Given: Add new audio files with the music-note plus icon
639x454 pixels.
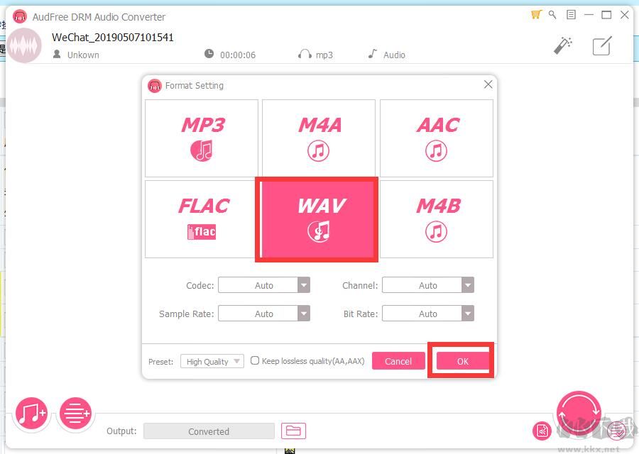Looking at the screenshot, I should (31, 414).
